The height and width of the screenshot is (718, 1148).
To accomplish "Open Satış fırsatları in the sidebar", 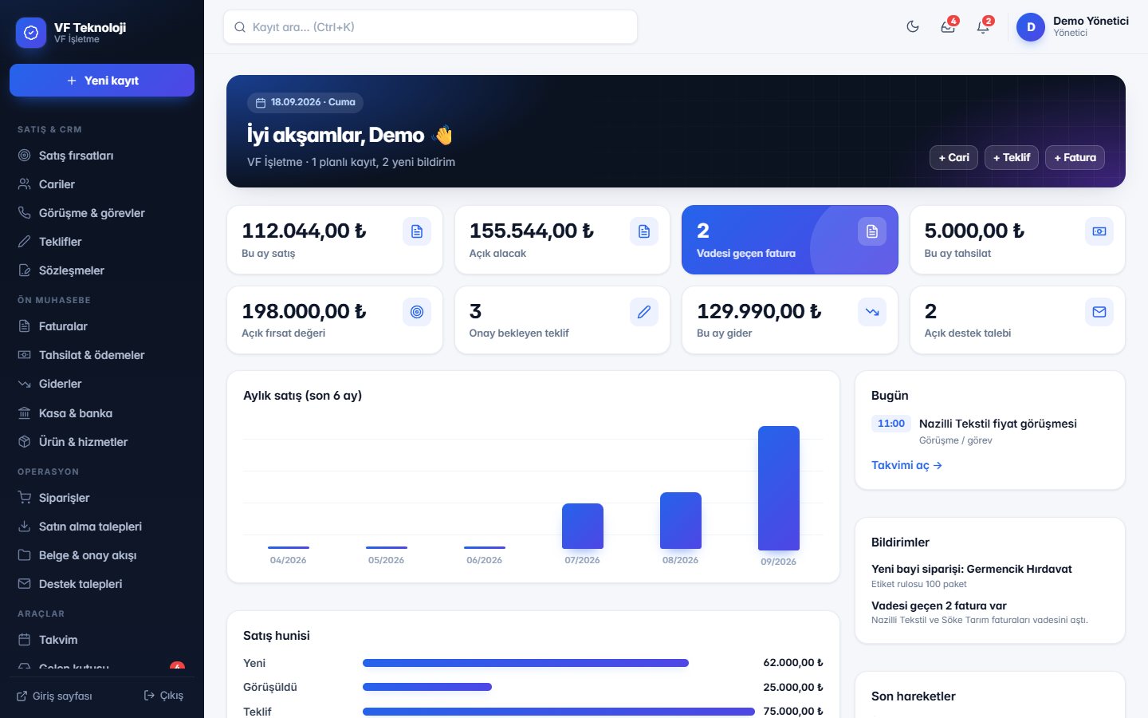I will tap(102, 156).
